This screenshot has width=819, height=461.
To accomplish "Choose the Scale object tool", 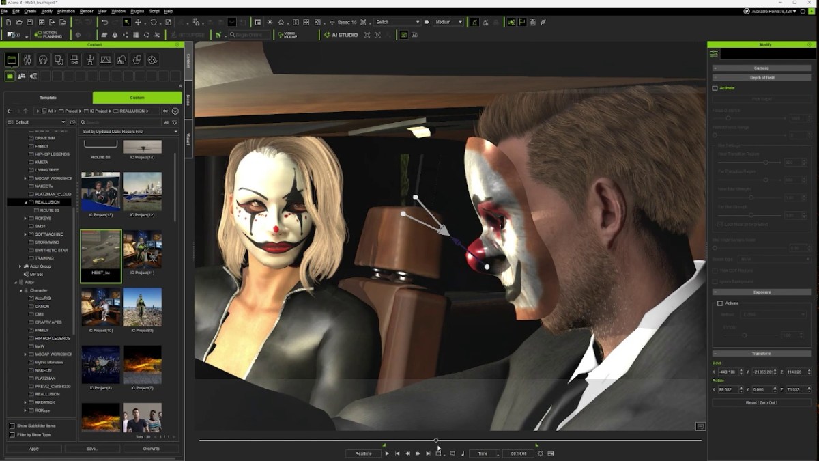I will coord(168,22).
